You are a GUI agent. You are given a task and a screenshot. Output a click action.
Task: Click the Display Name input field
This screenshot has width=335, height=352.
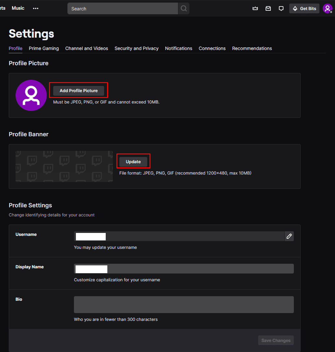pos(184,269)
